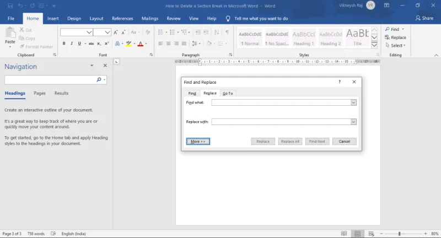Increase font size with grow font icon

pyautogui.click(x=116, y=33)
